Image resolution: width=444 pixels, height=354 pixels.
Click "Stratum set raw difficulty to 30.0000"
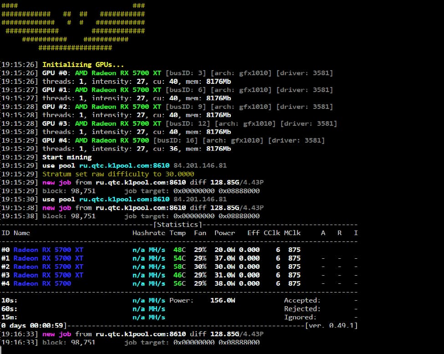click(118, 174)
